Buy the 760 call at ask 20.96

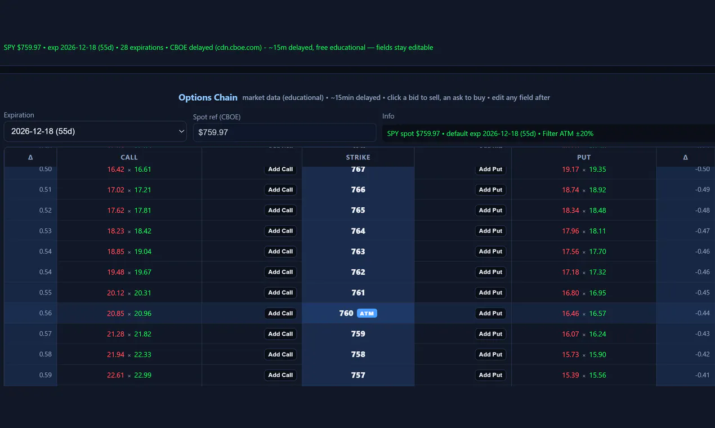[x=143, y=313]
